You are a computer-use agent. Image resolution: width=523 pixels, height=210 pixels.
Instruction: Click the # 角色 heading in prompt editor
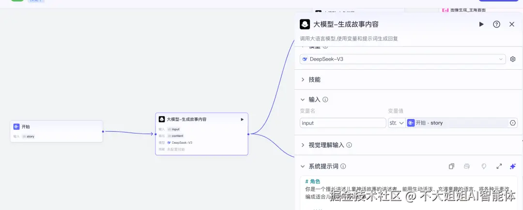312,181
